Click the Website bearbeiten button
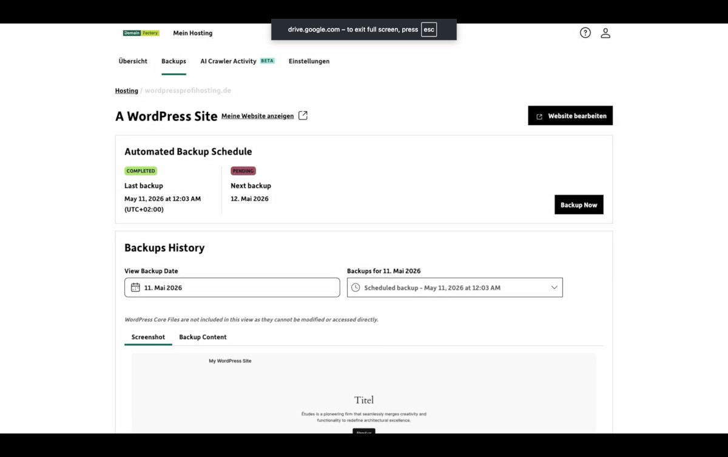Screen dimensions: 728x457 [570, 116]
